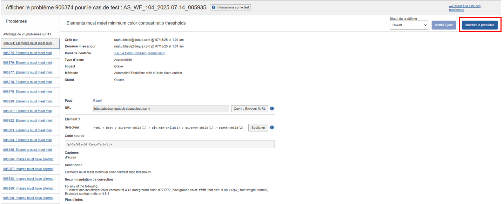Choose issue 906384 in Problèmes panel
The width and height of the screenshot is (504, 204).
(29, 140)
